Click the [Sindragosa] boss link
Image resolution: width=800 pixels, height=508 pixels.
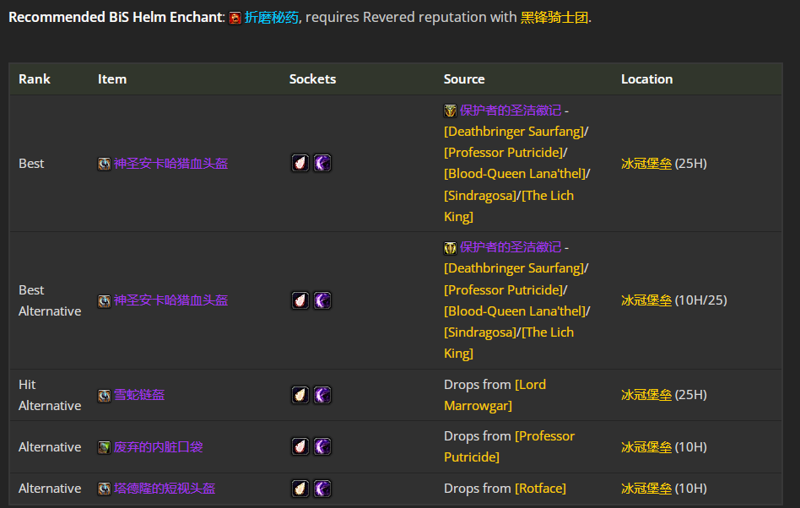pyautogui.click(x=480, y=195)
